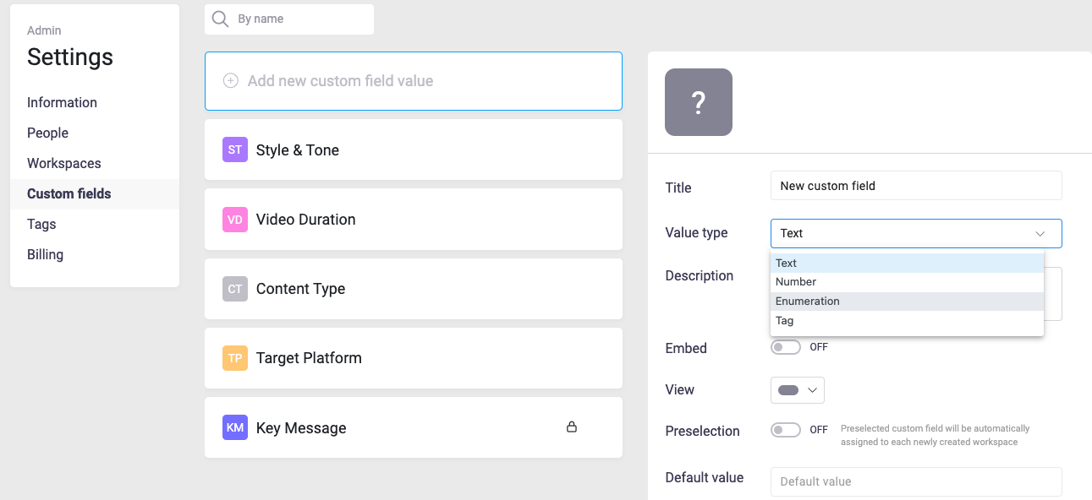The height and width of the screenshot is (500, 1092).
Task: Go to Billing settings
Action: (45, 254)
